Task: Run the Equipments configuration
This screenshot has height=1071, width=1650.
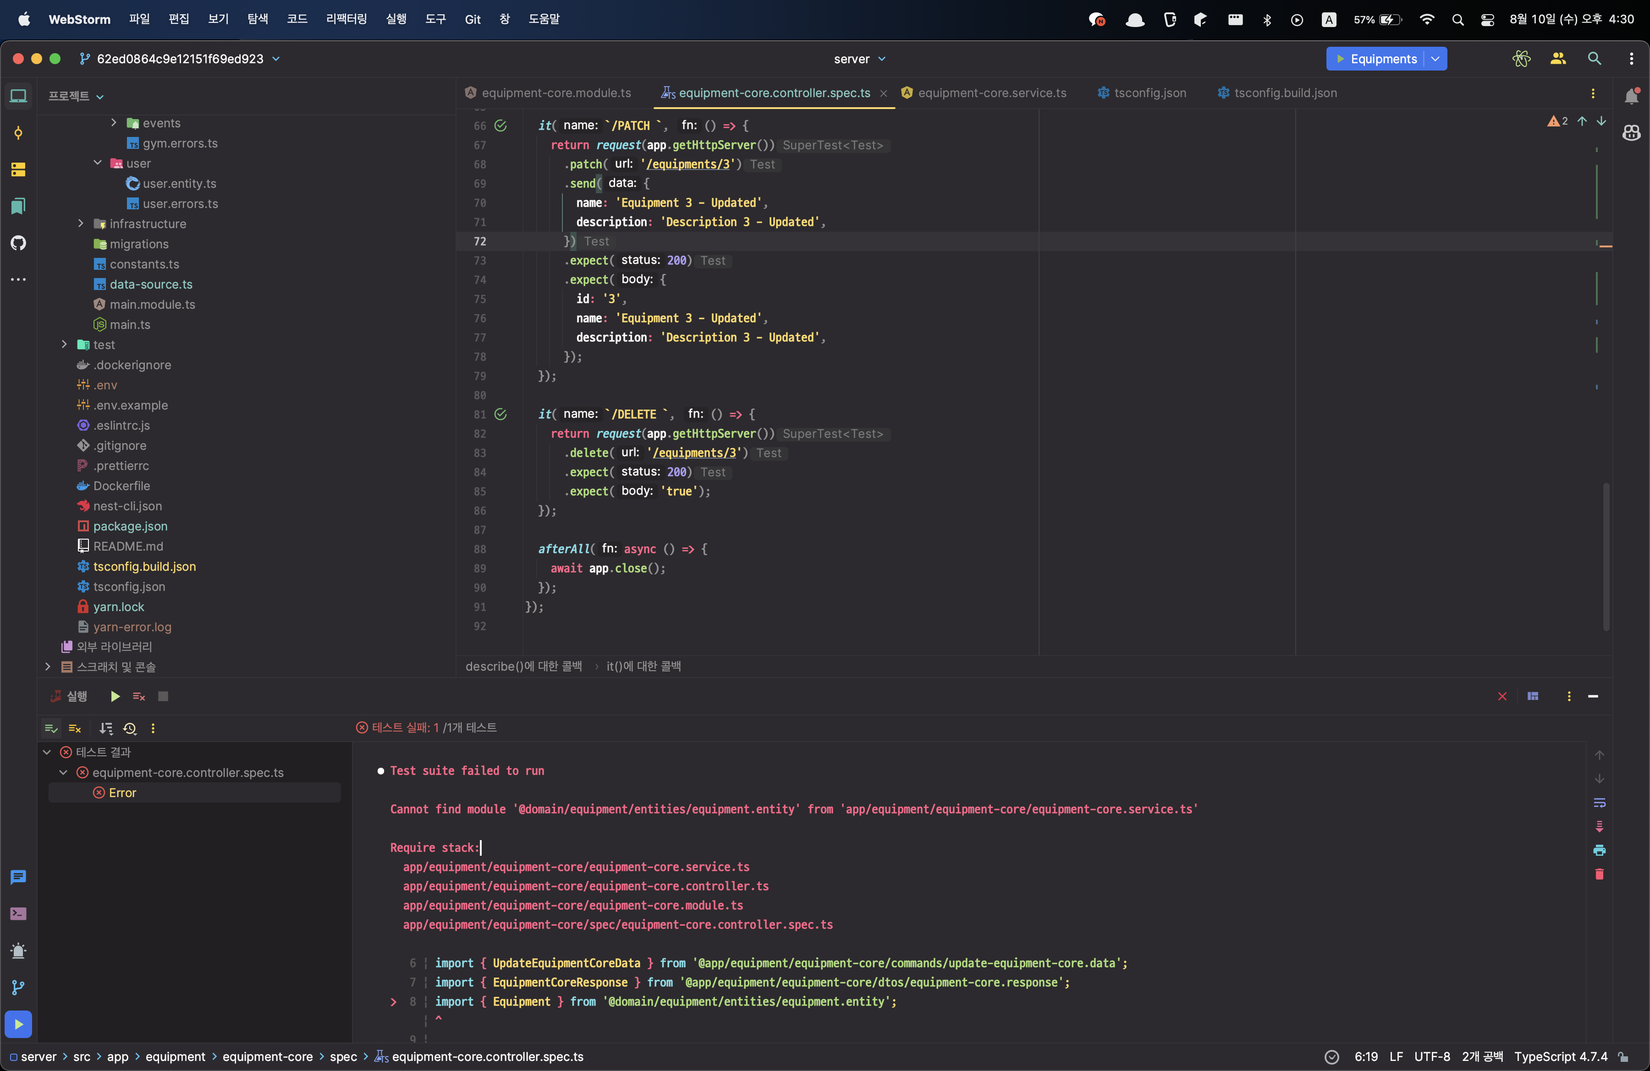Action: pos(1341,59)
